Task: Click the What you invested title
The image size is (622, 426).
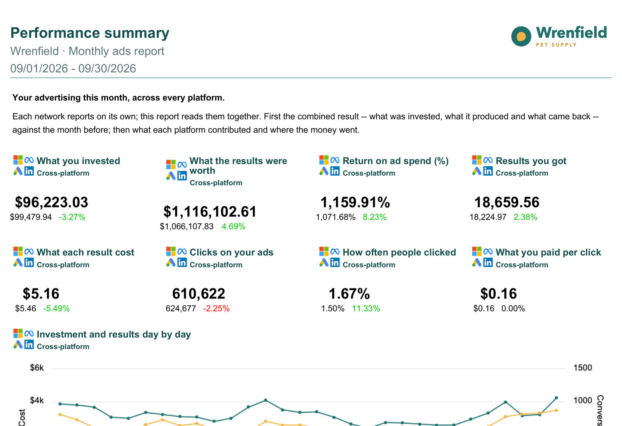Action: click(79, 161)
